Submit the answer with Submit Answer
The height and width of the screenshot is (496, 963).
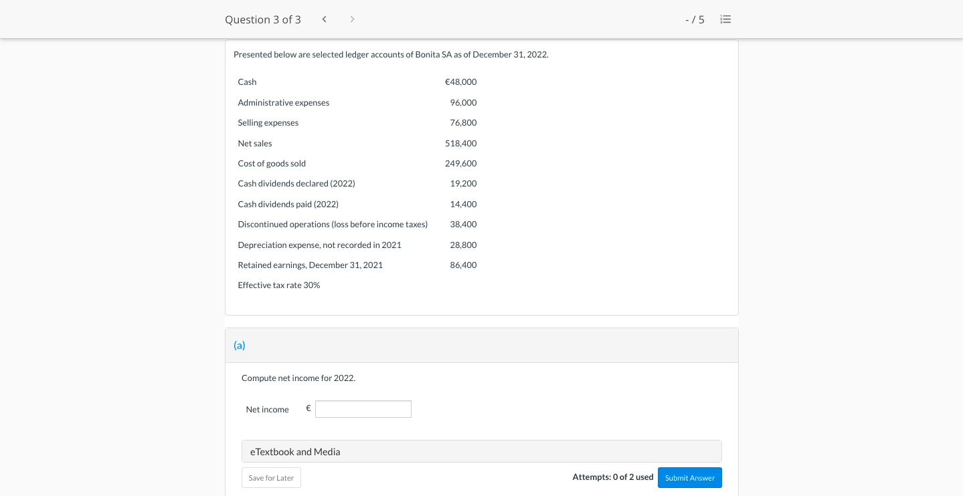pyautogui.click(x=689, y=477)
